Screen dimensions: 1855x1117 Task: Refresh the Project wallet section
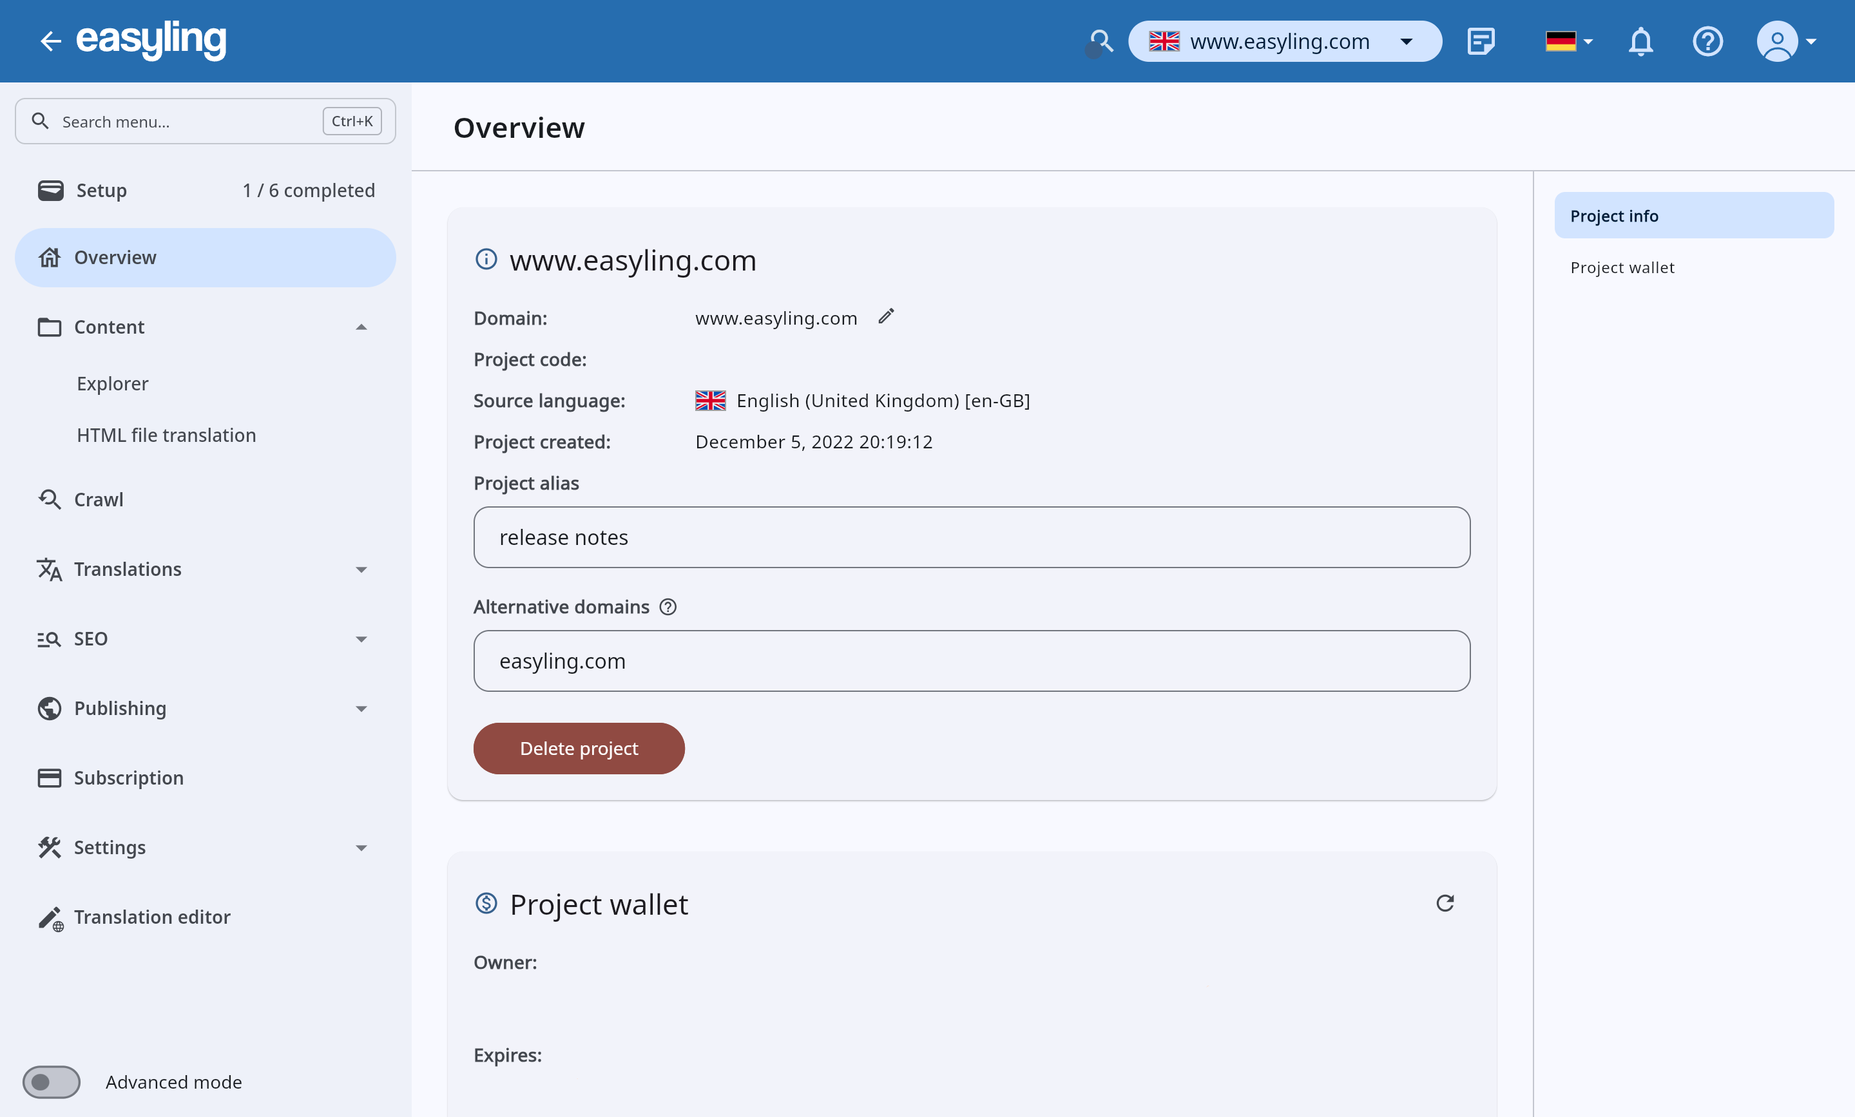[x=1445, y=903]
